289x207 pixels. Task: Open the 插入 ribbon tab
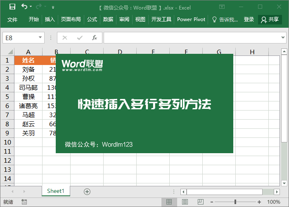50,19
